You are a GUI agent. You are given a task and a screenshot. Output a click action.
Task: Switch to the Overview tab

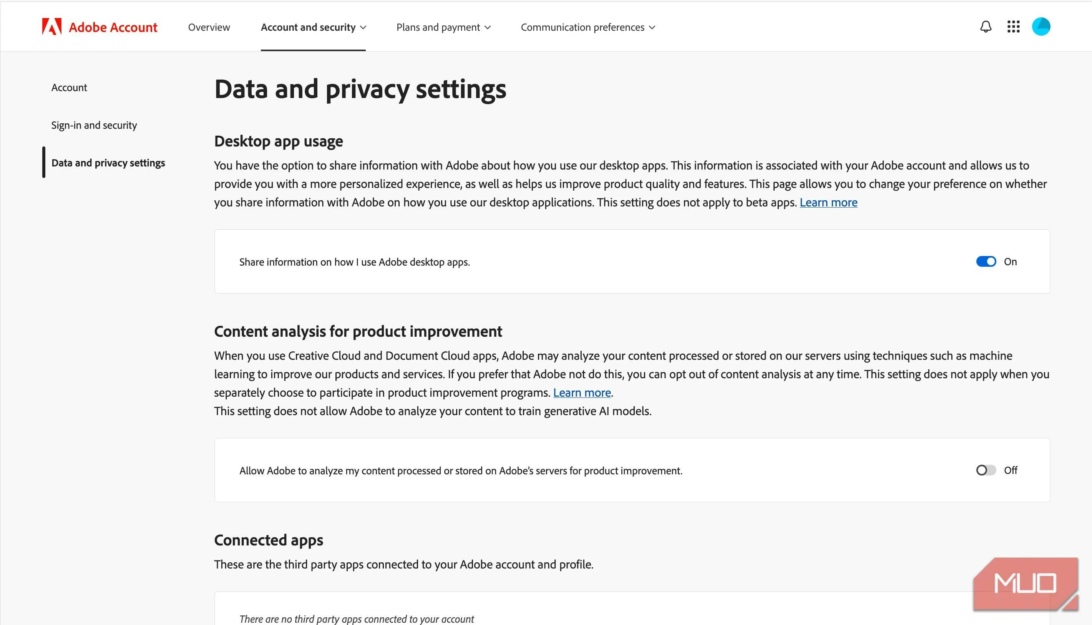[x=209, y=27]
